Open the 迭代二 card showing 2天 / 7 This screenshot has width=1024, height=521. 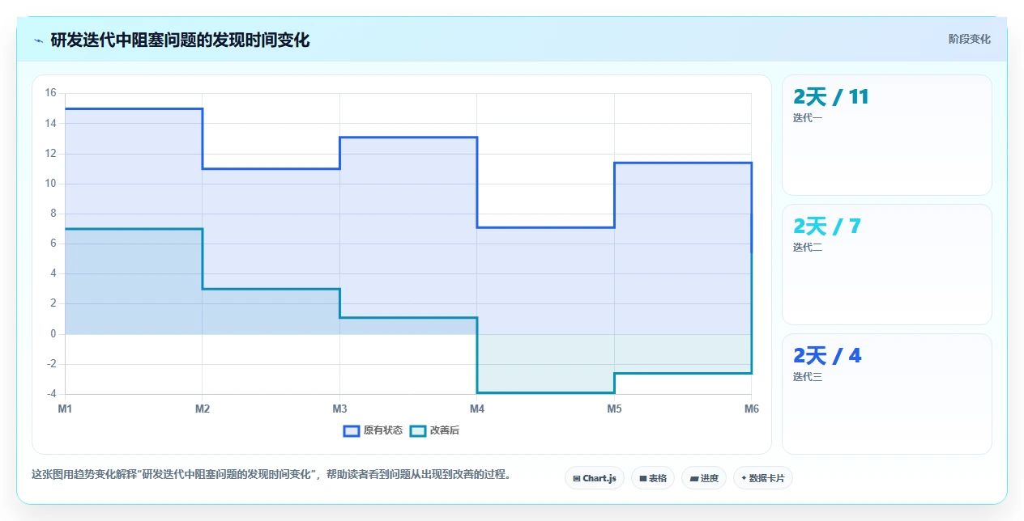pos(886,265)
